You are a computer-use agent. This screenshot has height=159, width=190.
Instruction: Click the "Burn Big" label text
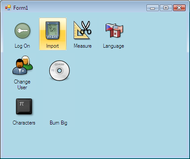pos(59,123)
